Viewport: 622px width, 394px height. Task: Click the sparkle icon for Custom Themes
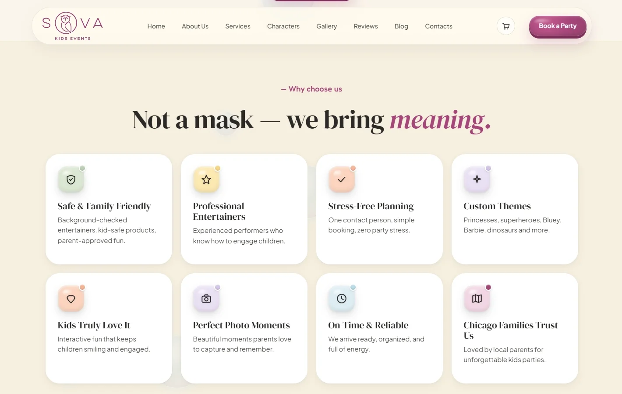pos(477,179)
